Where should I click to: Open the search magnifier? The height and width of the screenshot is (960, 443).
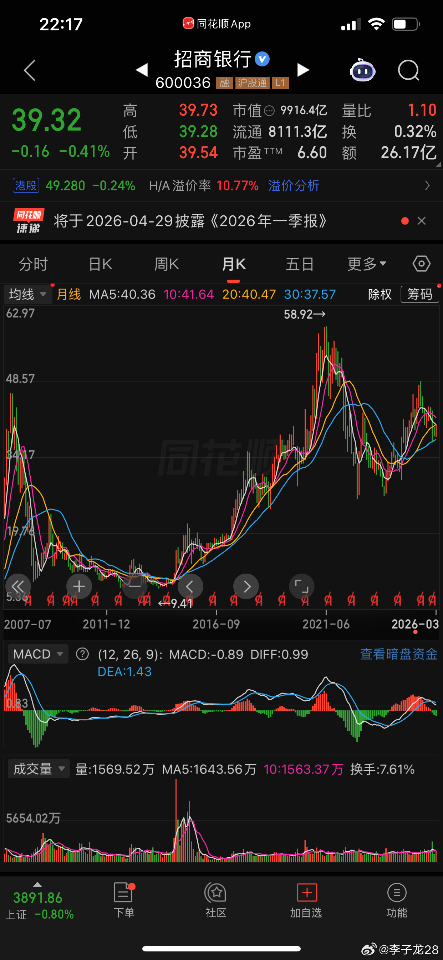click(408, 70)
